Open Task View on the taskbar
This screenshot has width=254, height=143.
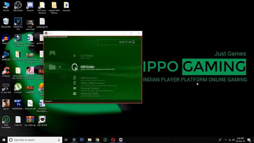66,140
